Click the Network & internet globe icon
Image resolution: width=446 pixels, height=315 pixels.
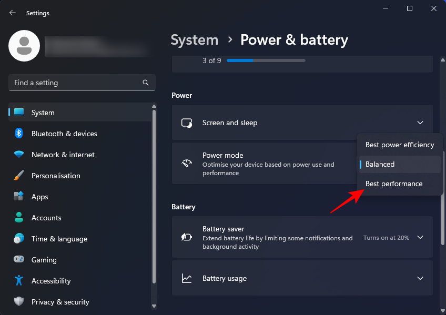tap(17, 155)
